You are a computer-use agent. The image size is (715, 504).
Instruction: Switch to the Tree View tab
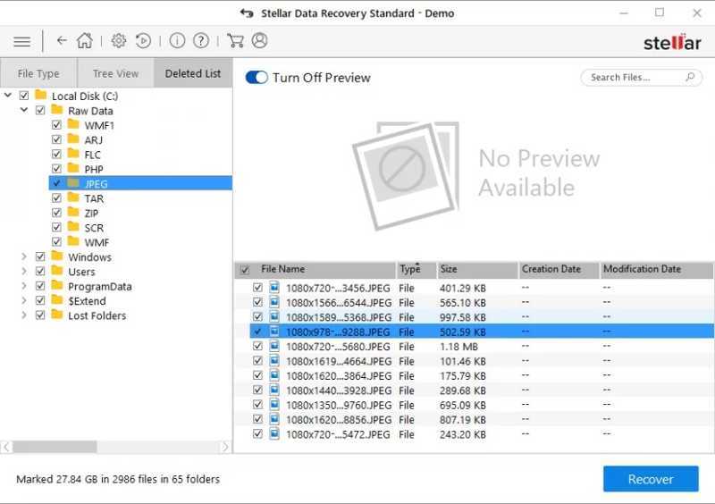click(115, 73)
